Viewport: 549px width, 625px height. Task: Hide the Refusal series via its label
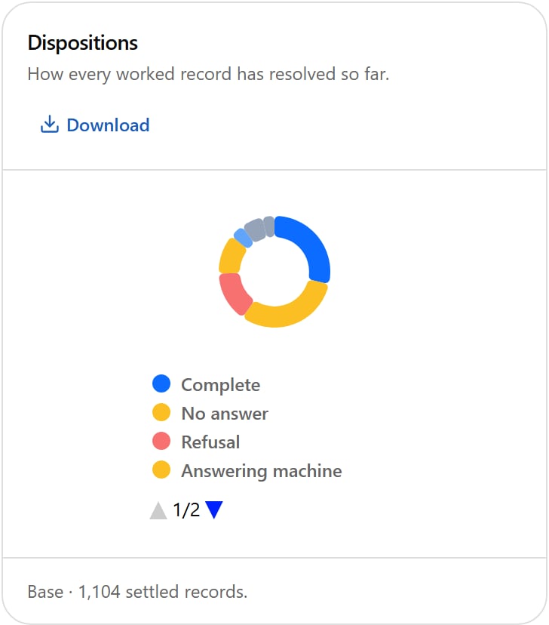click(210, 442)
